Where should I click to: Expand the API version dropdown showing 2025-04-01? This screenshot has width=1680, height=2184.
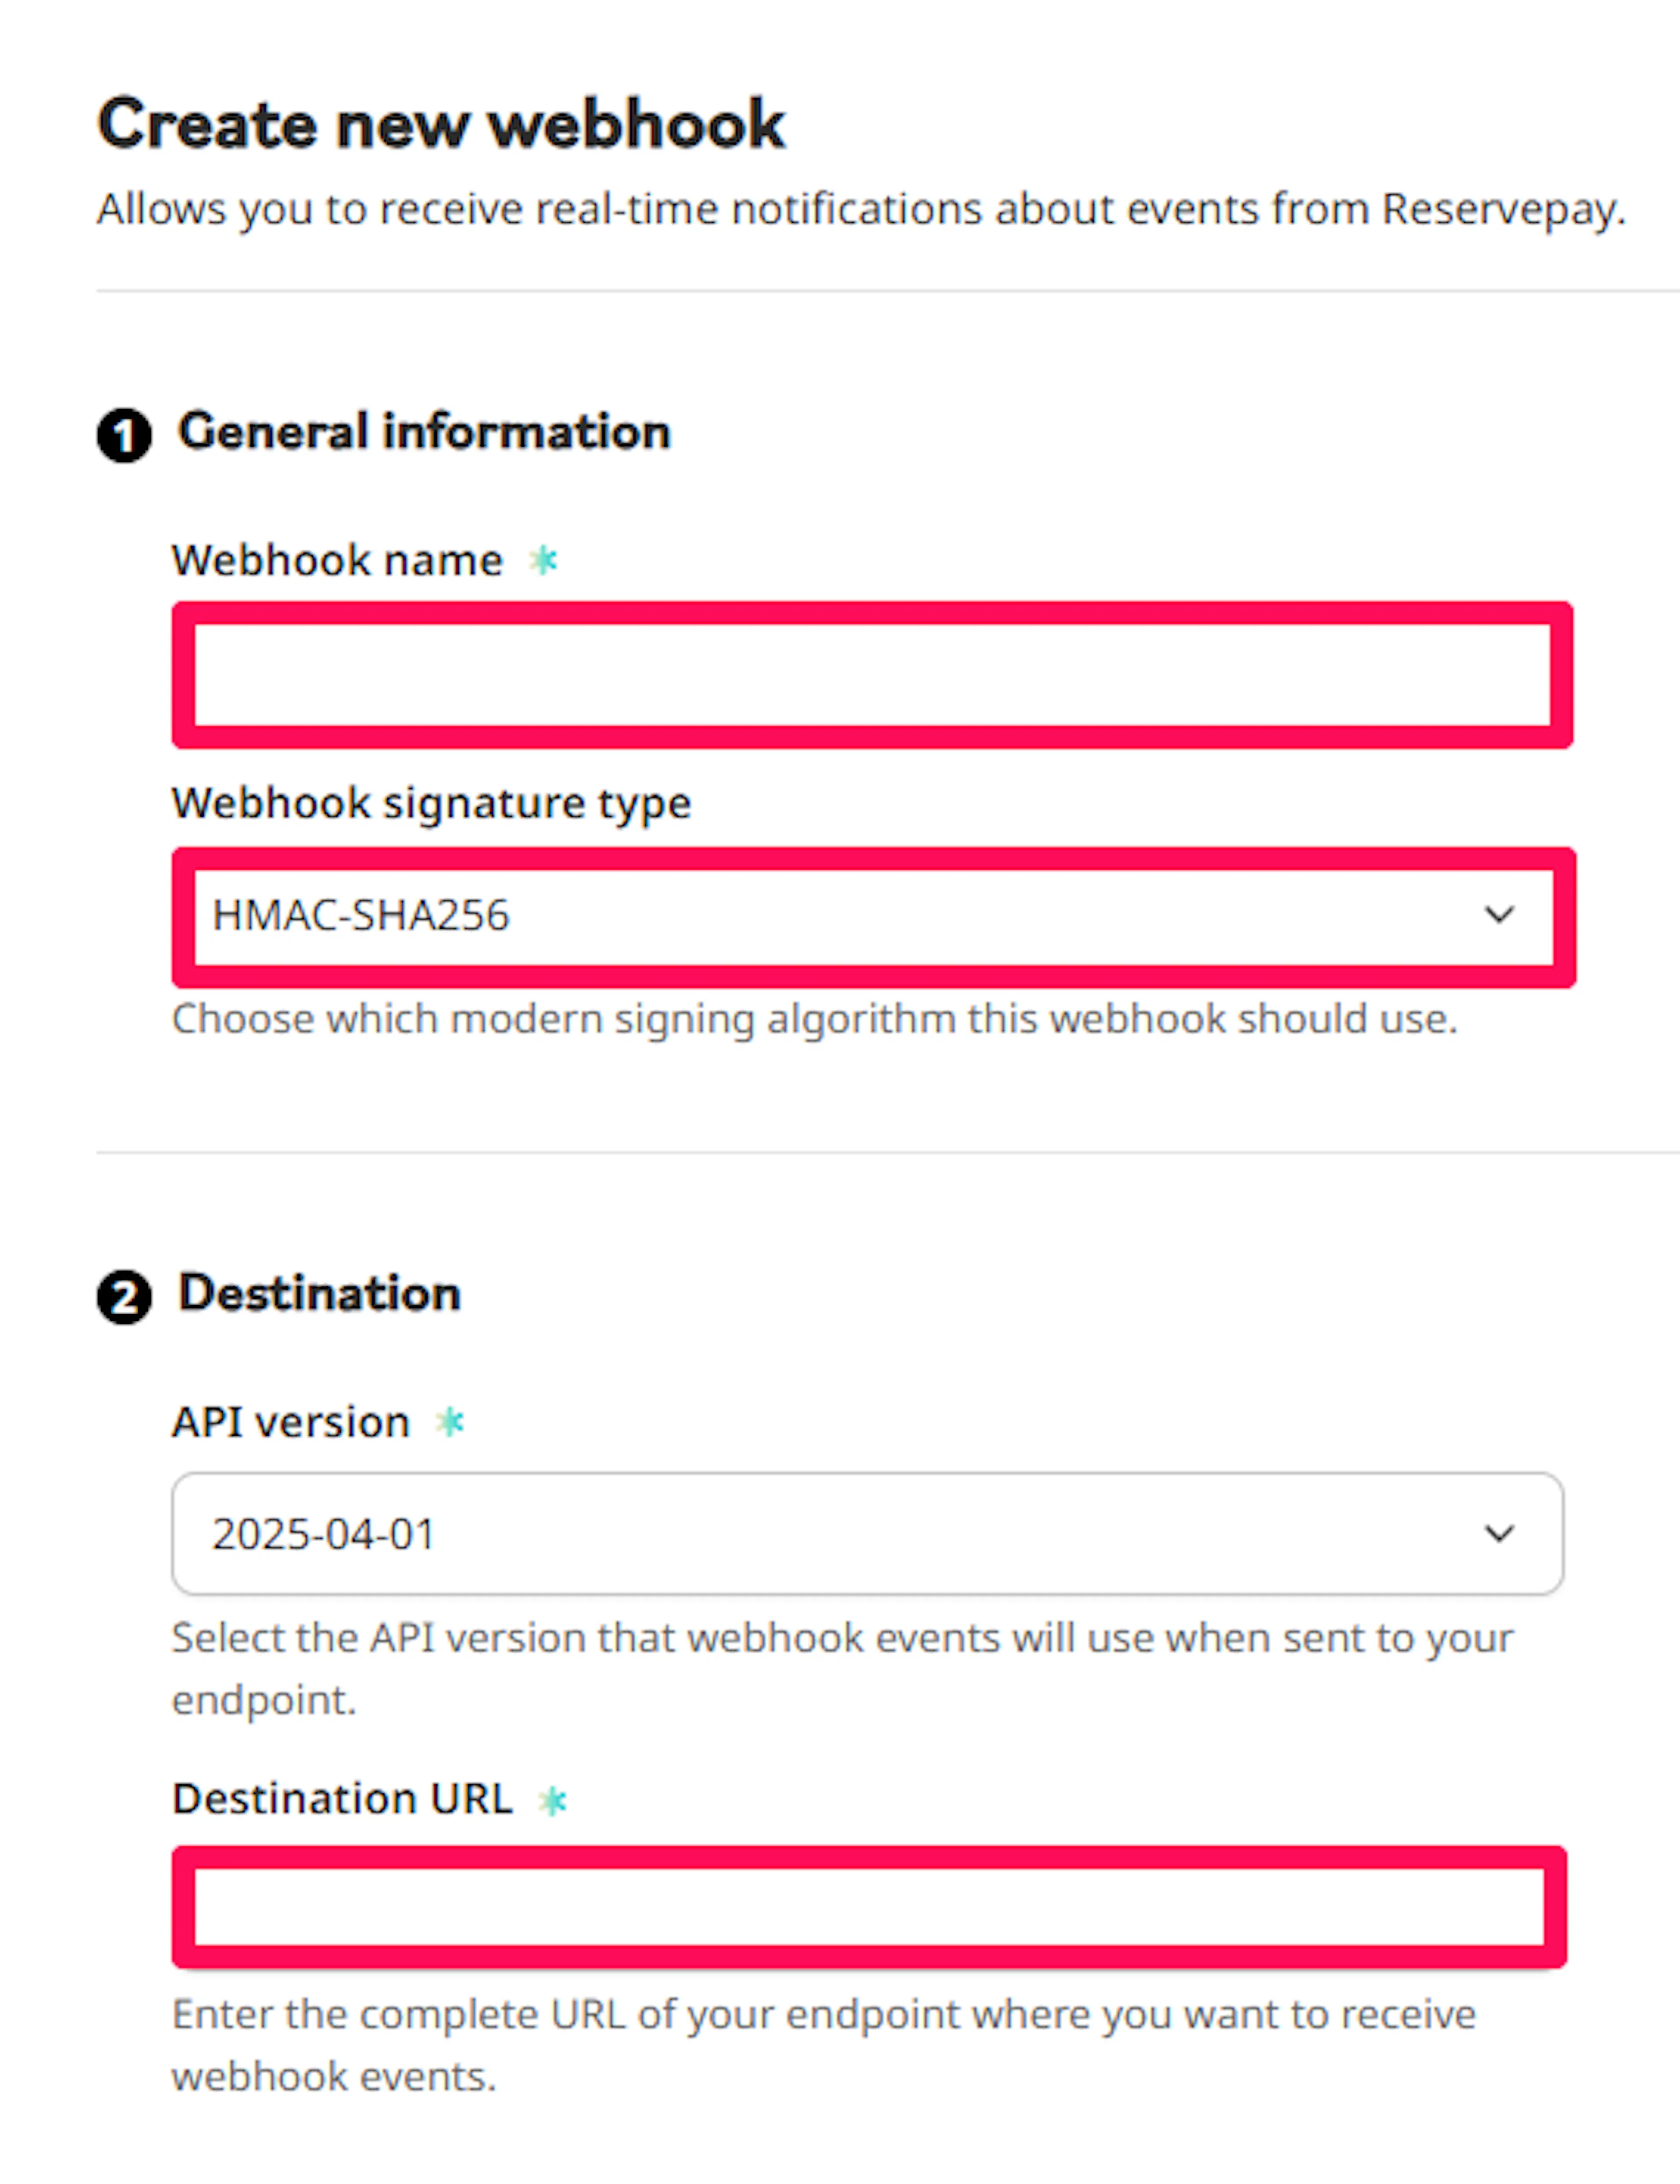[x=867, y=1533]
